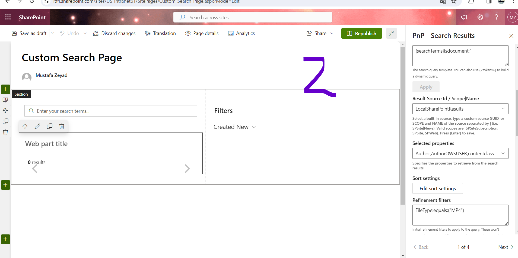Duplicate the web part
The image size is (518, 258).
(50, 126)
